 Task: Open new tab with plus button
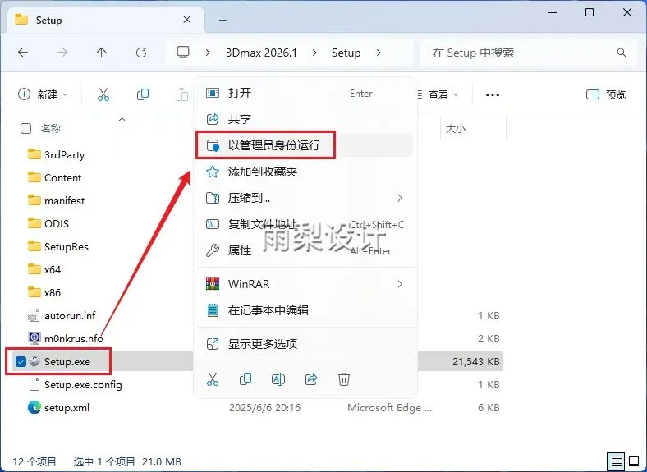coord(223,20)
